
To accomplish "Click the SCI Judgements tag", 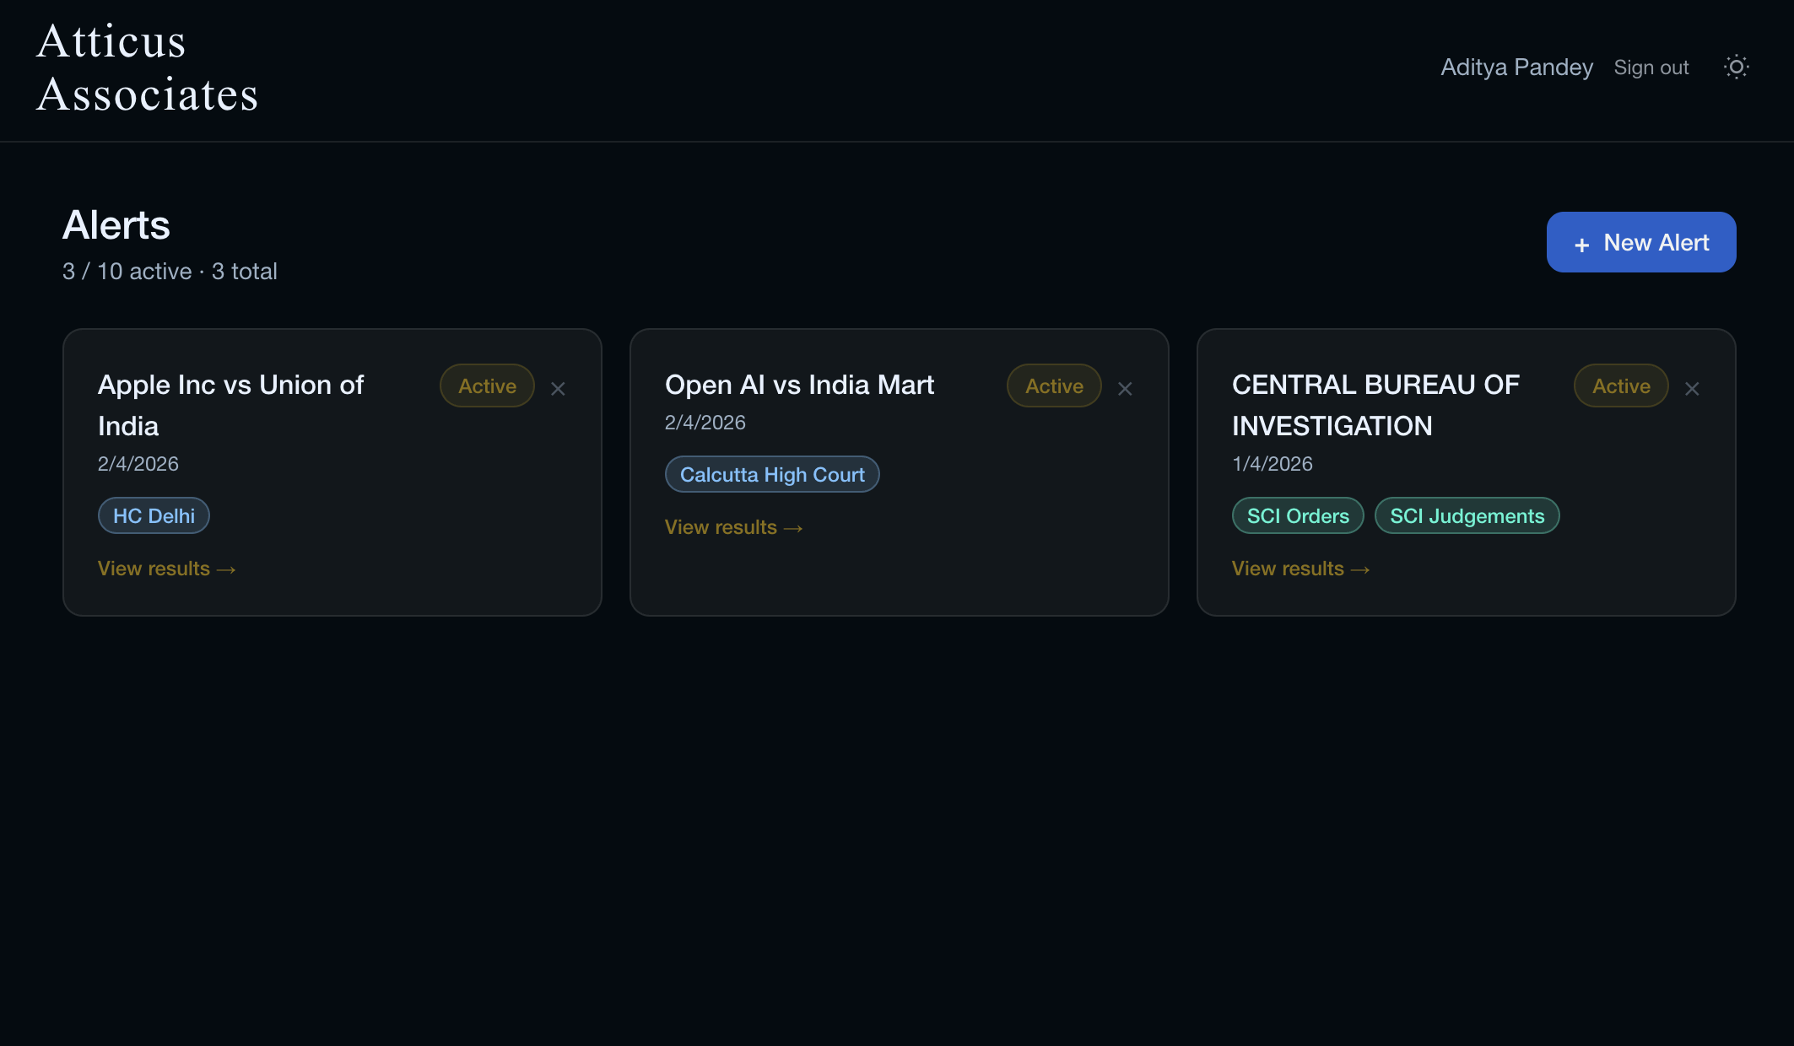I will point(1467,515).
